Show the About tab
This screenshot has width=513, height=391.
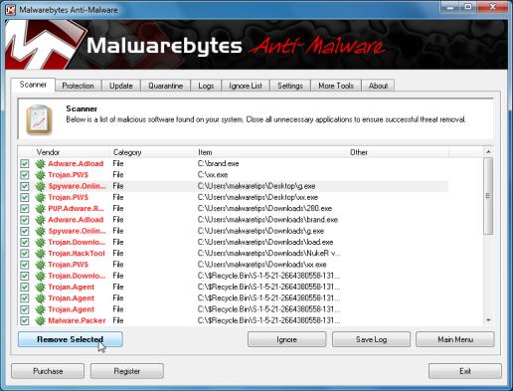click(378, 86)
